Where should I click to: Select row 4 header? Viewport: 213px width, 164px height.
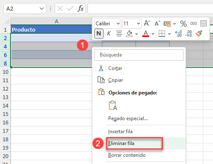5,46
